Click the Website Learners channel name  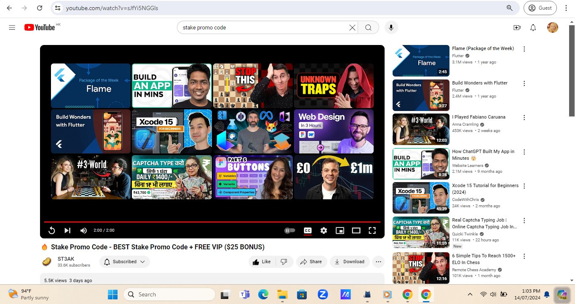pos(468,166)
